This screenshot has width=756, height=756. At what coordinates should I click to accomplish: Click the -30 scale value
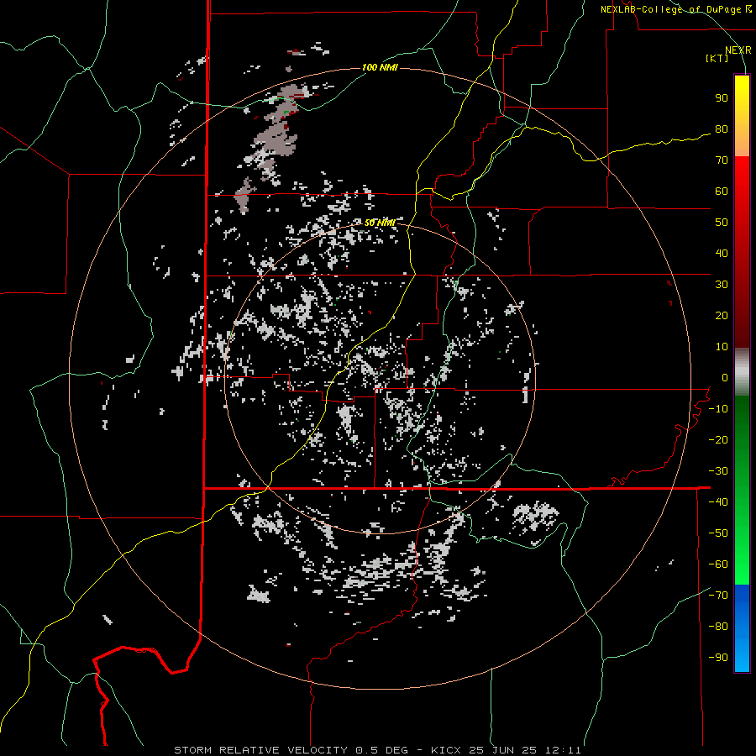point(718,471)
